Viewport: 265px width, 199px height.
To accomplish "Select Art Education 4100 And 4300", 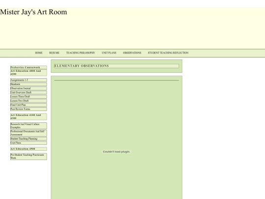I will coord(28,116).
